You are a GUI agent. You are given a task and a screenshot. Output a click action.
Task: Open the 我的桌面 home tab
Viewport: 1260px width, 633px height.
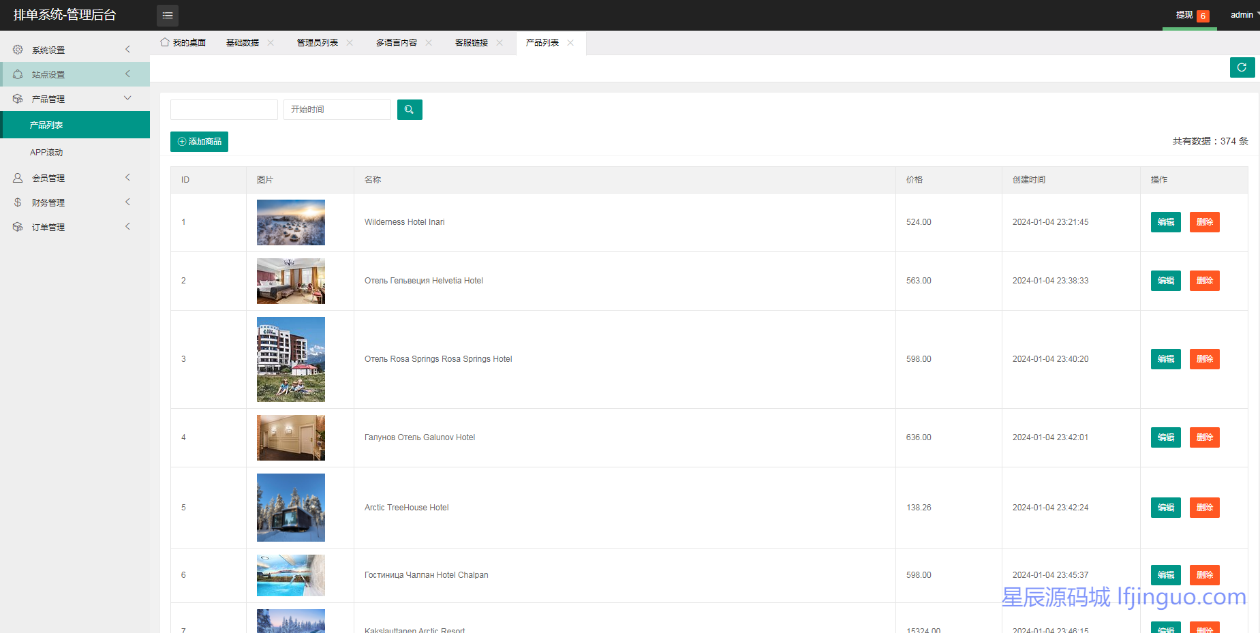tap(183, 43)
